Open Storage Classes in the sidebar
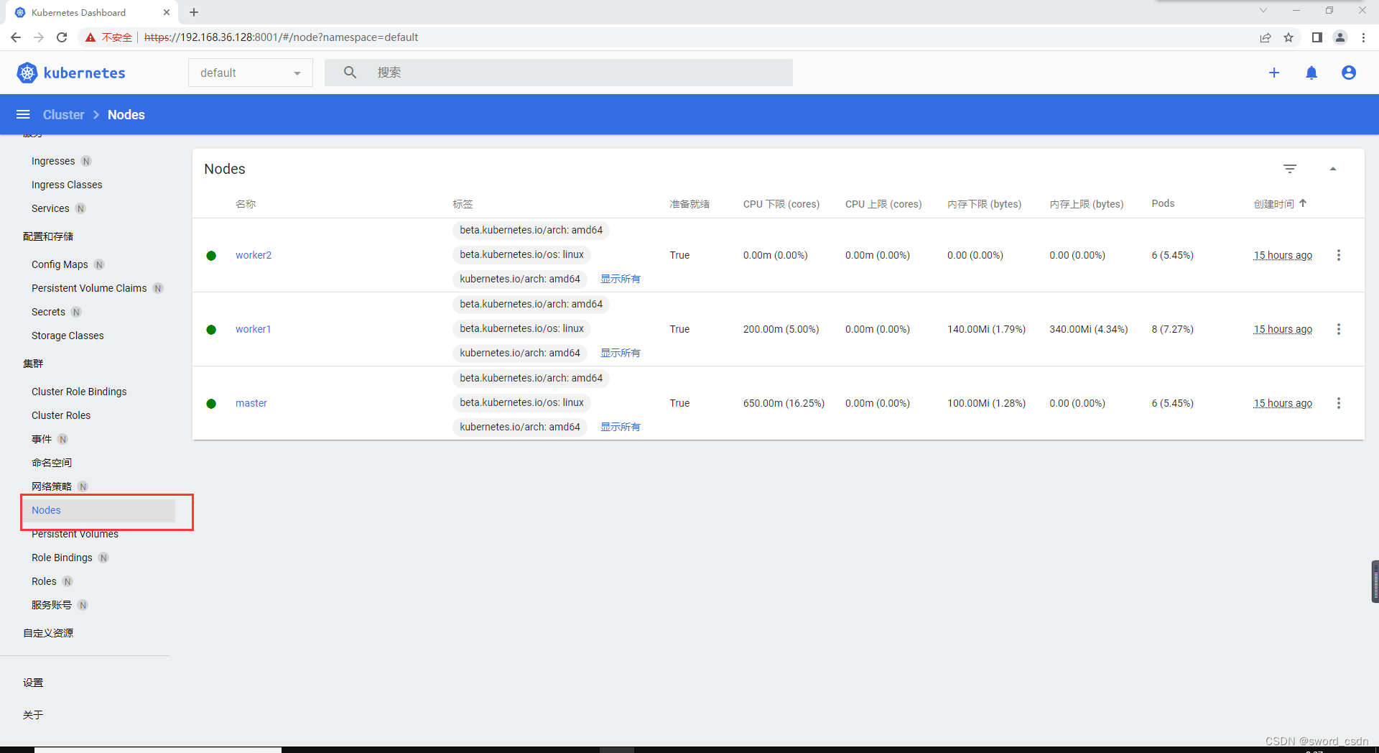 pos(68,336)
